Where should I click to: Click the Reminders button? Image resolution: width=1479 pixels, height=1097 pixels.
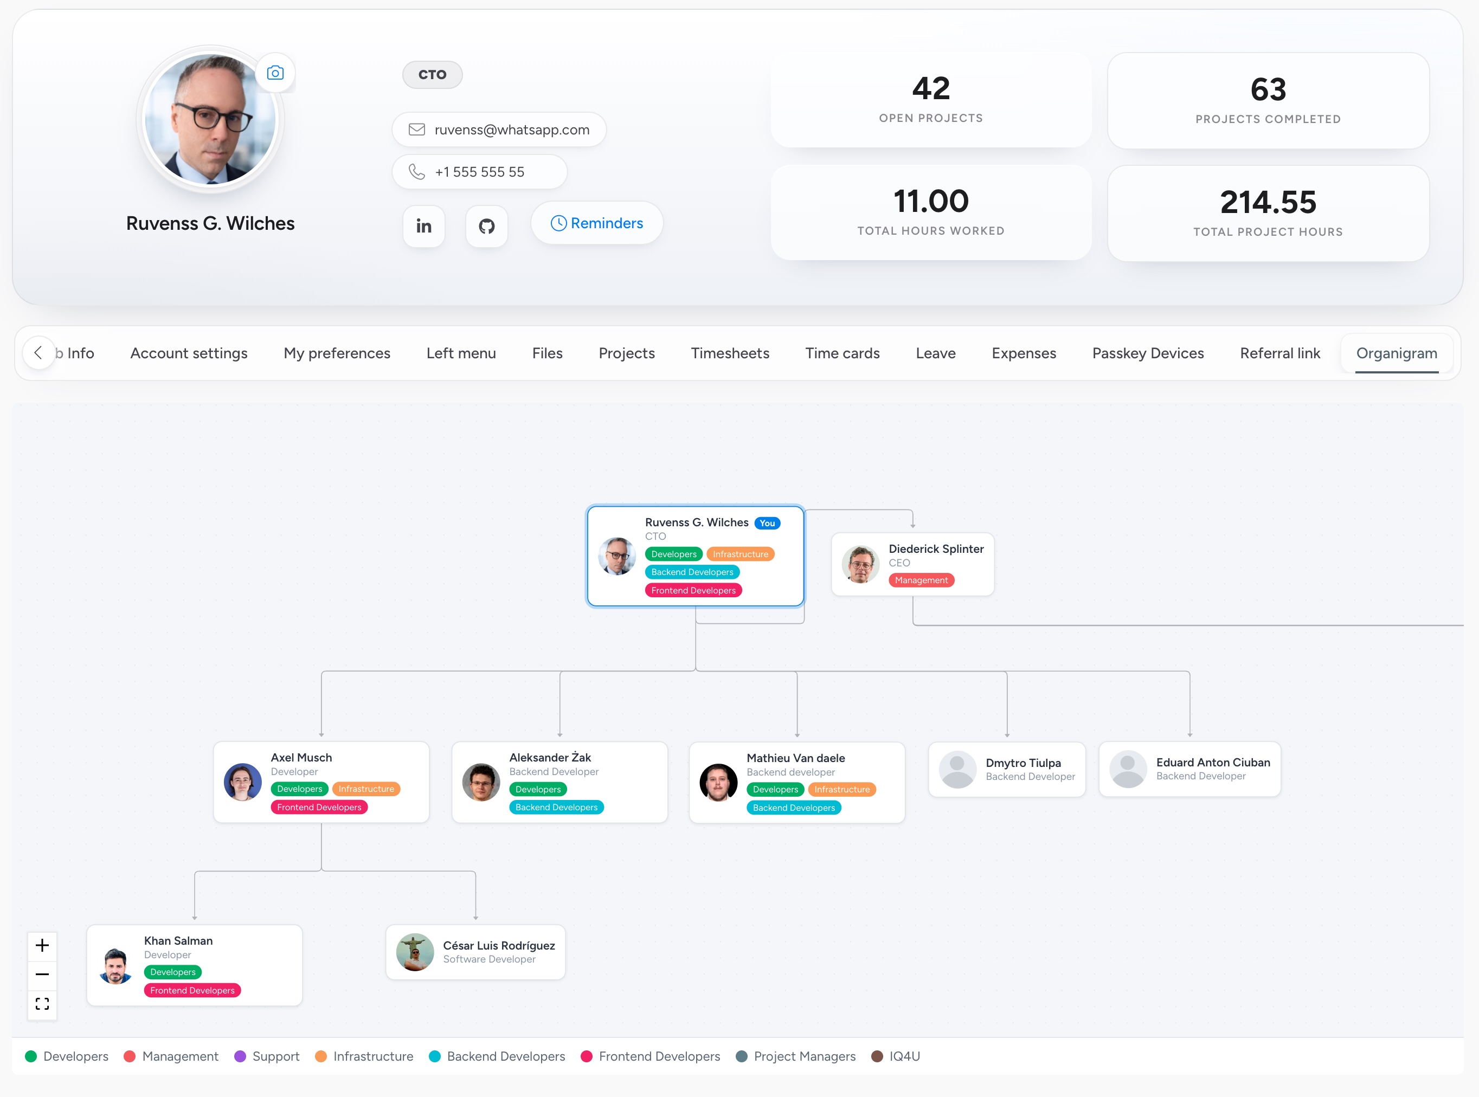coord(597,223)
